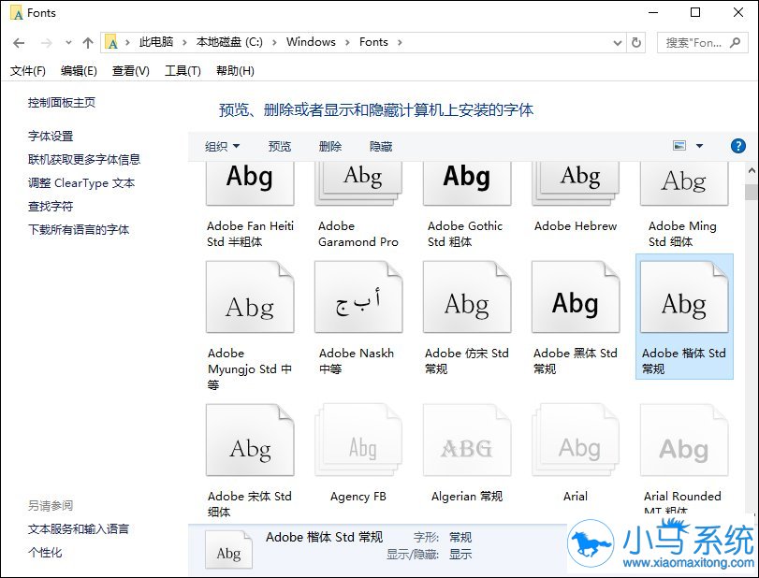Click Fonts in the address path

(373, 42)
